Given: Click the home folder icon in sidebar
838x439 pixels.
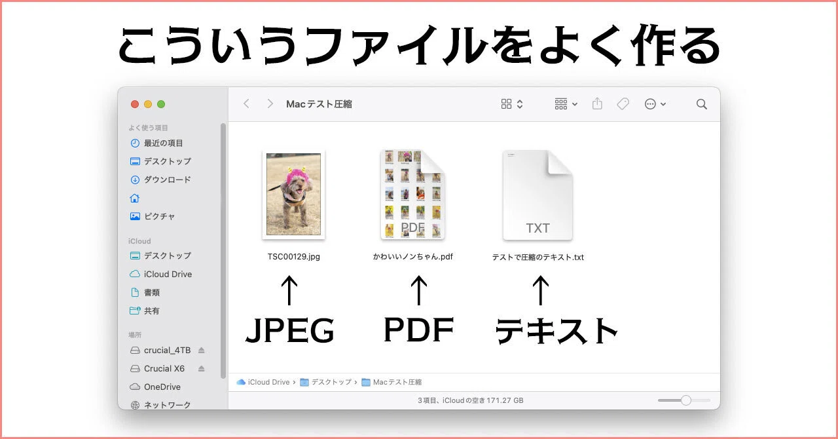Looking at the screenshot, I should point(135,198).
